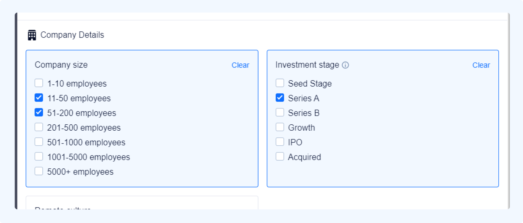Uncheck the Series A checkbox
This screenshot has width=523, height=223.
click(280, 97)
